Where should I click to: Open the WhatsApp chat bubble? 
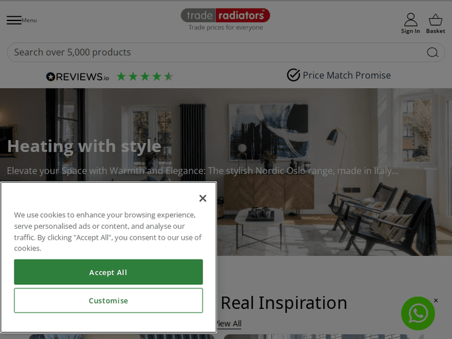[x=418, y=313]
